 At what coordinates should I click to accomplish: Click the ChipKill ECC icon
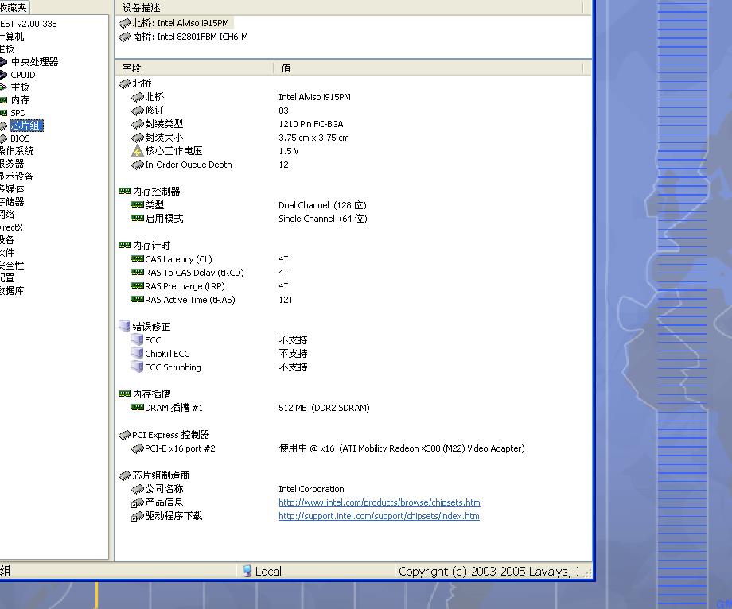click(138, 354)
